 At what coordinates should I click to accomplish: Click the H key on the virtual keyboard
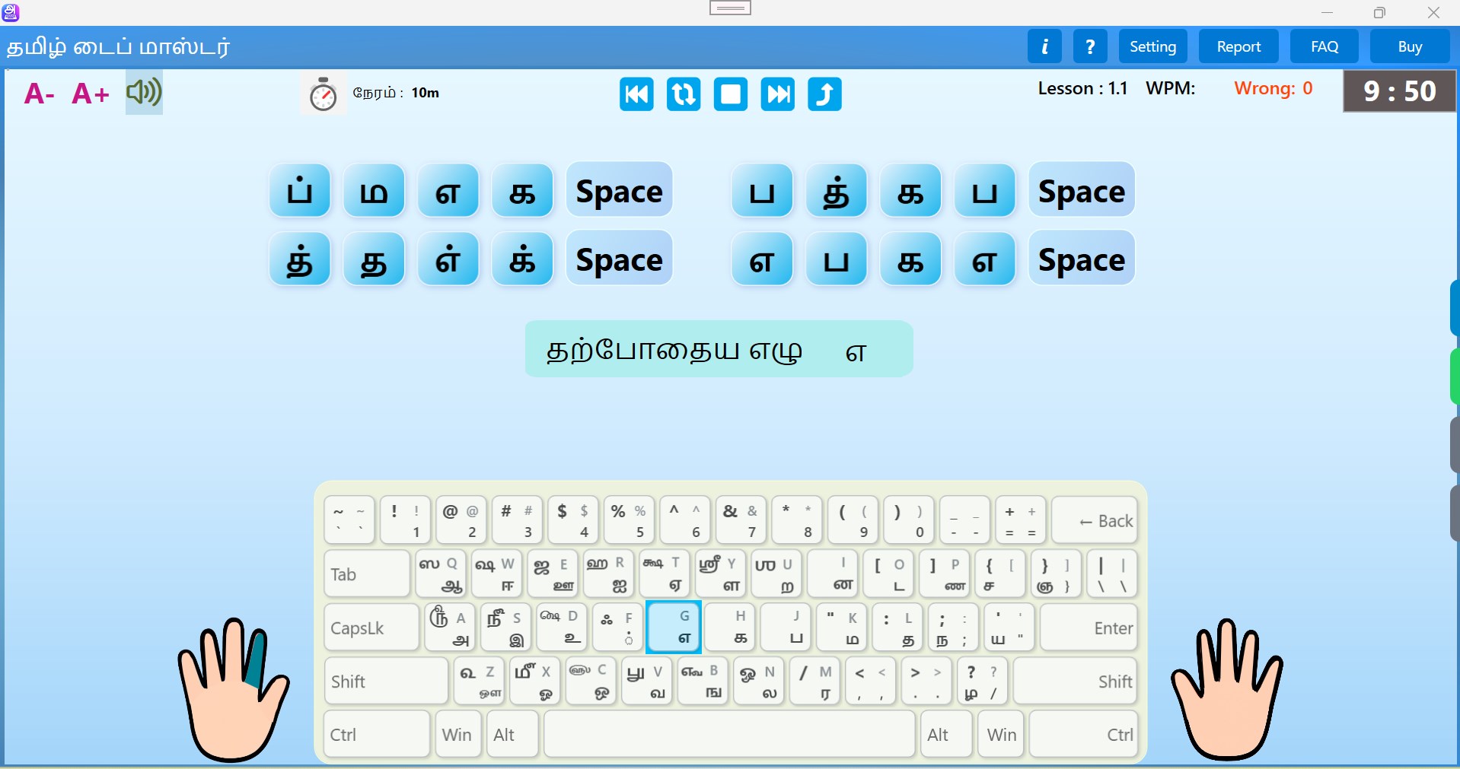(x=730, y=627)
